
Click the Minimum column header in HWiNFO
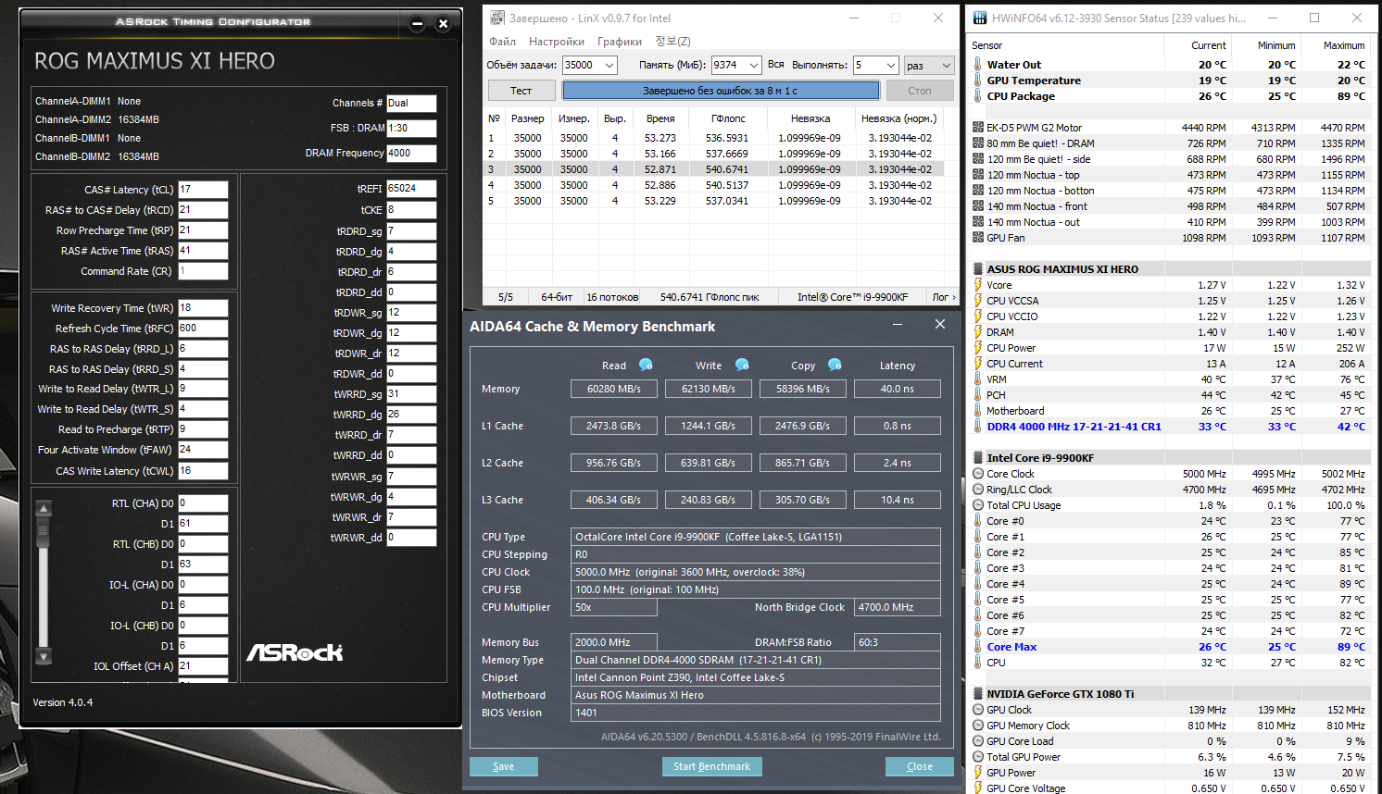pyautogui.click(x=1276, y=45)
